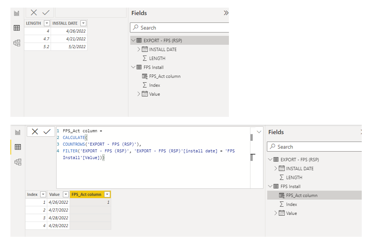368x242 pixels.
Task: Open Index column filter dropdown
Action: coord(43,195)
